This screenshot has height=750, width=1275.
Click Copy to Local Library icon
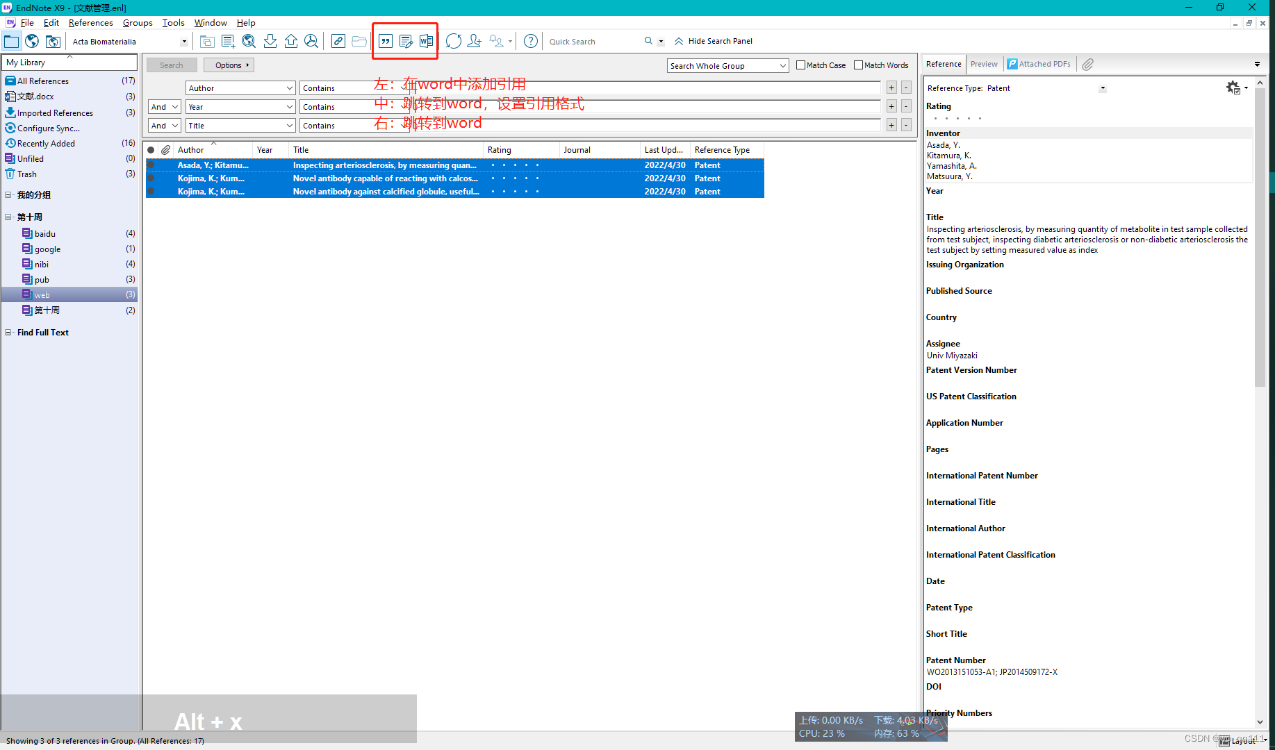(207, 41)
